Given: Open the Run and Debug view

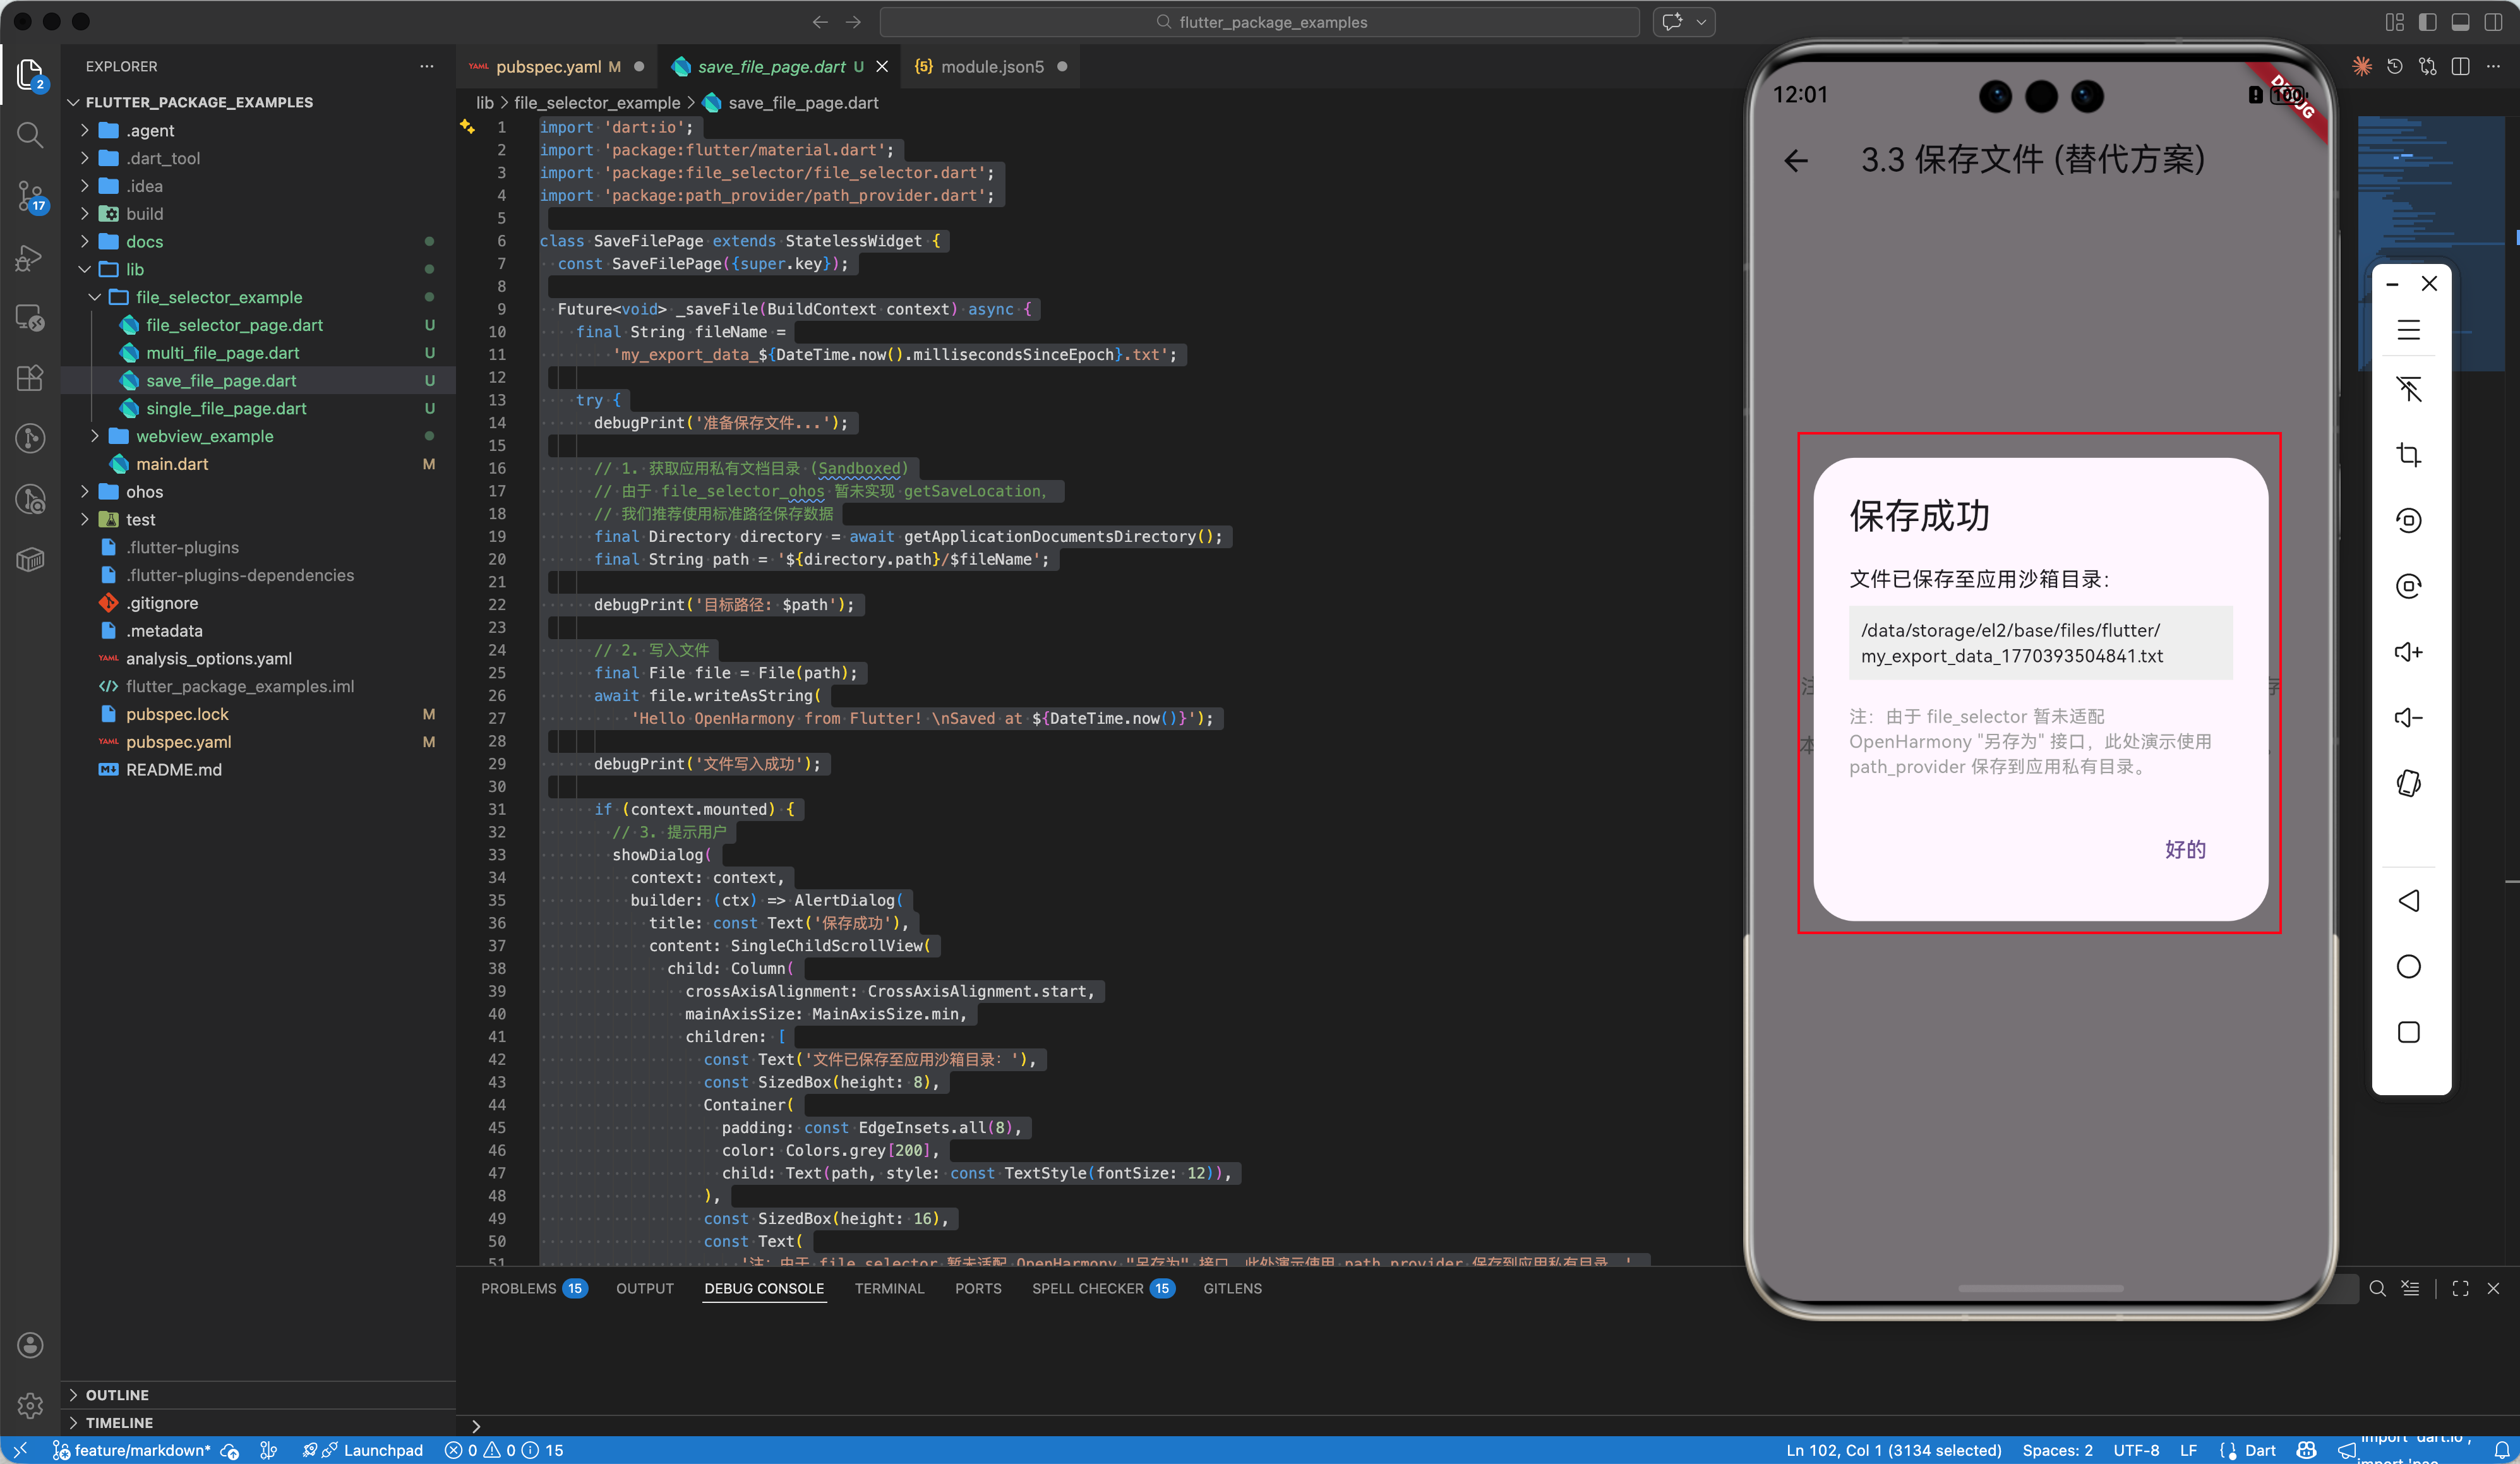Looking at the screenshot, I should 30,257.
